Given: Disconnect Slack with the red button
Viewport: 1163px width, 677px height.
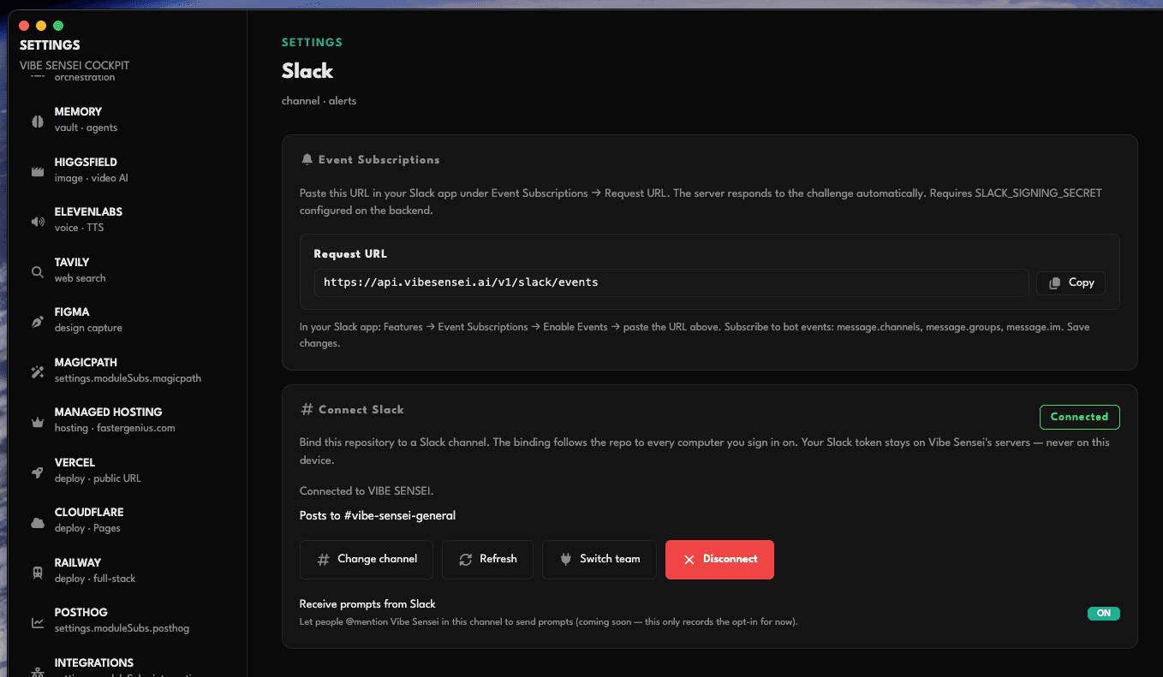Looking at the screenshot, I should pos(719,560).
